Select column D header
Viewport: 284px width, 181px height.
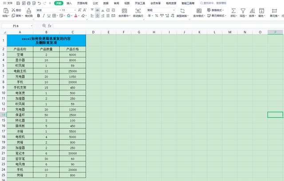(x=93, y=32)
